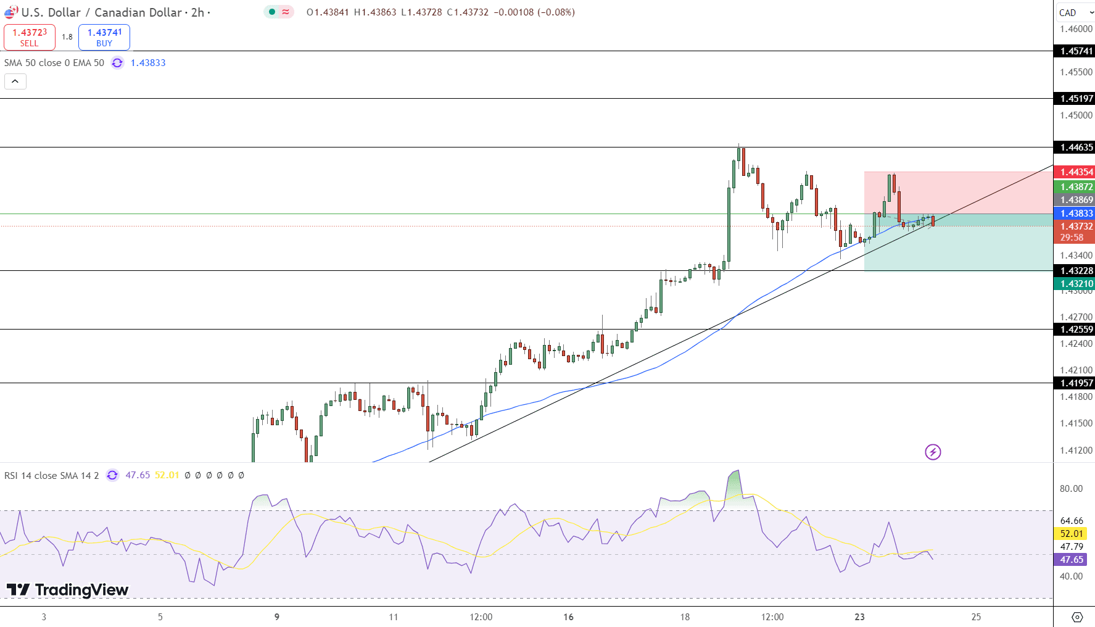Click the green market status dot
1095x627 pixels.
272,12
